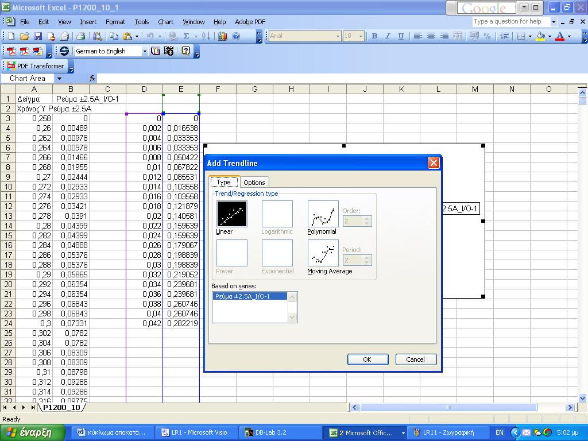
Task: Apply italic formatting
Action: (388, 36)
